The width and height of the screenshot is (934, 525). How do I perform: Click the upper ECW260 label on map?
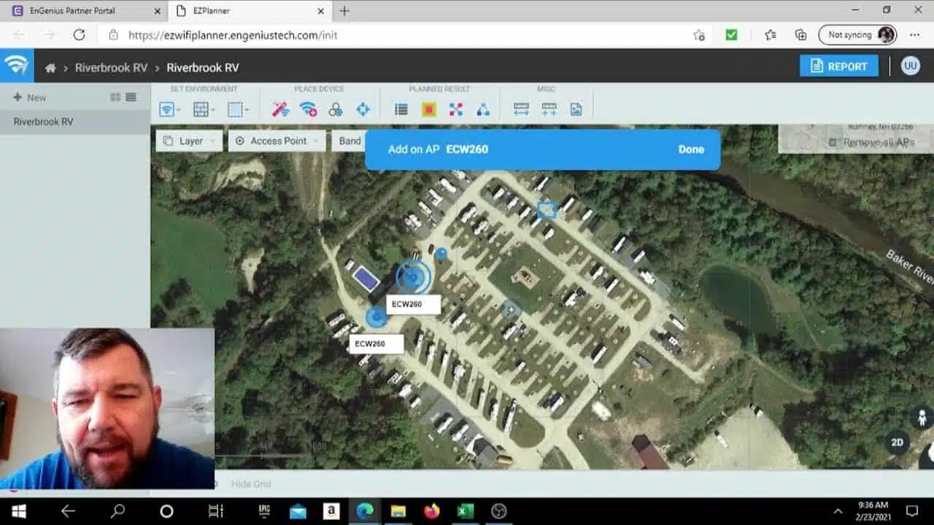[x=413, y=304]
